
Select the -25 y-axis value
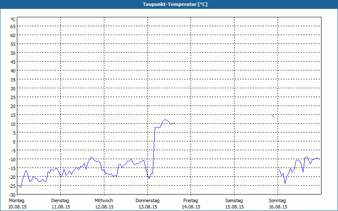(x=12, y=186)
